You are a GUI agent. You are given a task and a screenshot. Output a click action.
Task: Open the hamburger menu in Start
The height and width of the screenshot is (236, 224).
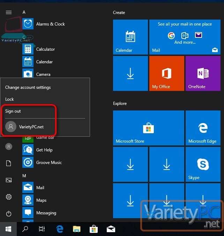point(9,12)
